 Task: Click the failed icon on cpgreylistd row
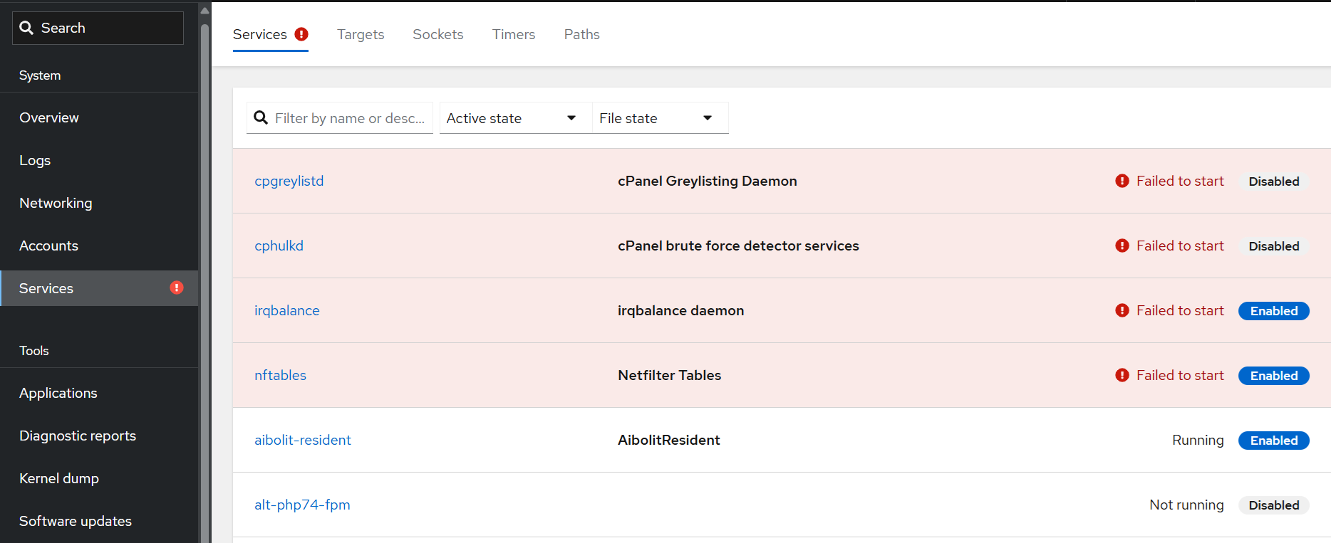point(1122,181)
